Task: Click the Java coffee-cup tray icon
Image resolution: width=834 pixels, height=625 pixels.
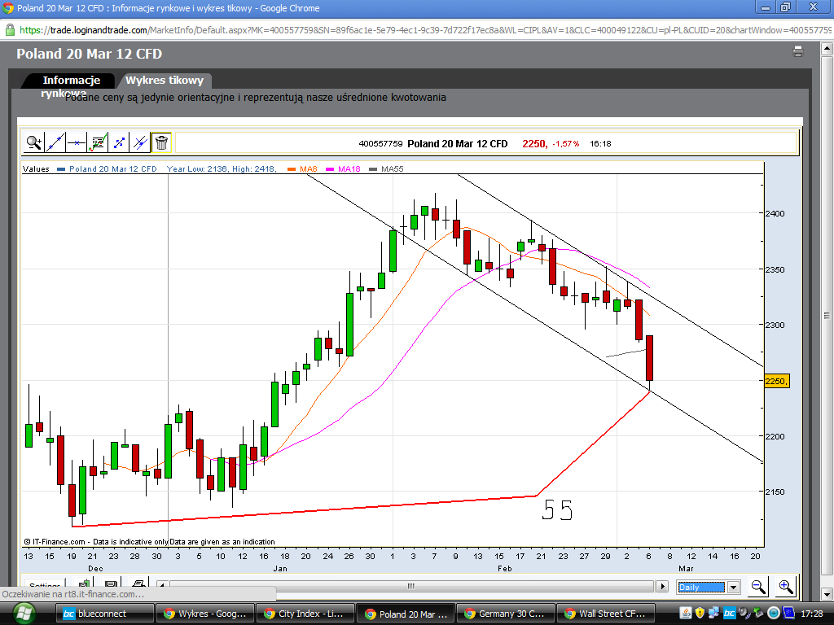Action: (x=686, y=614)
